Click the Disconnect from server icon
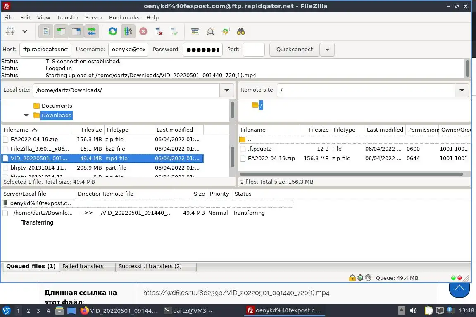This screenshot has width=476, height=317. pyautogui.click(x=159, y=31)
